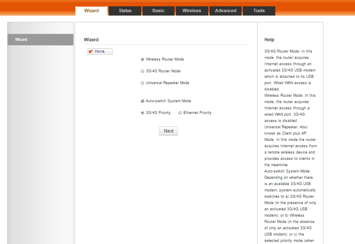Select Universal Repeater Mode radio button
The image size is (355, 244).
(143, 83)
